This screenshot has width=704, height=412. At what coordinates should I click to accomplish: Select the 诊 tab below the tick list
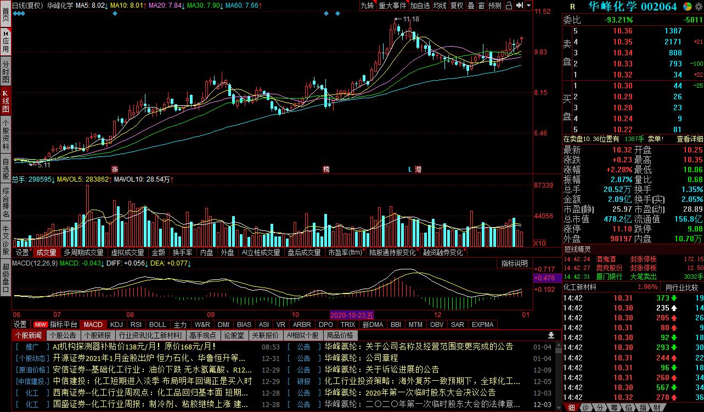[587, 408]
